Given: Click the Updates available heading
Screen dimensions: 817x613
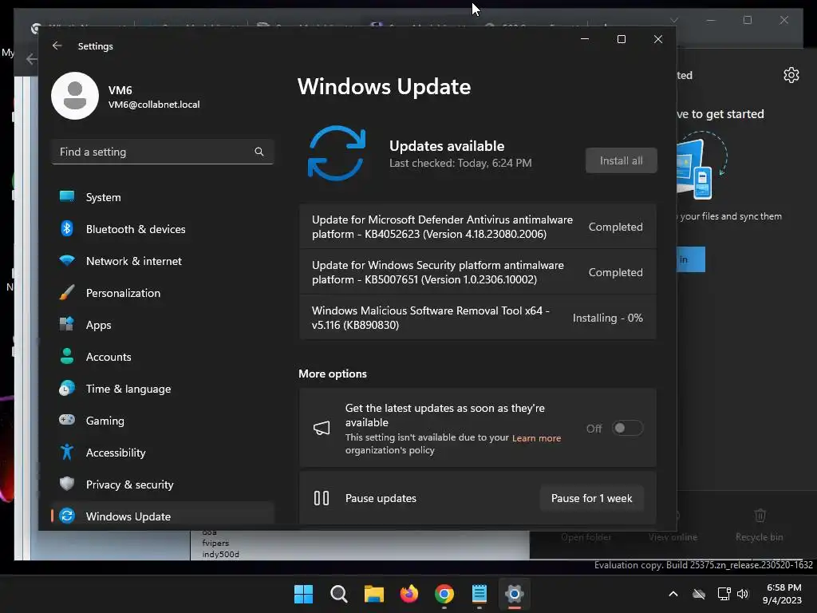Looking at the screenshot, I should [447, 146].
